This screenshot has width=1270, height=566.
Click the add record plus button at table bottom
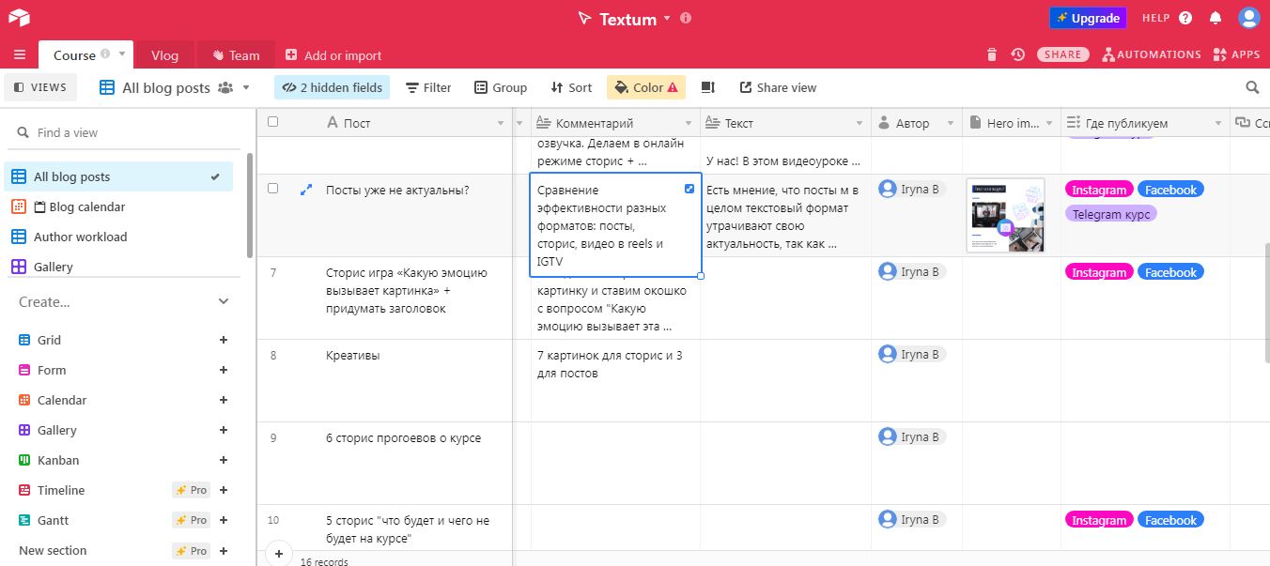pyautogui.click(x=279, y=554)
